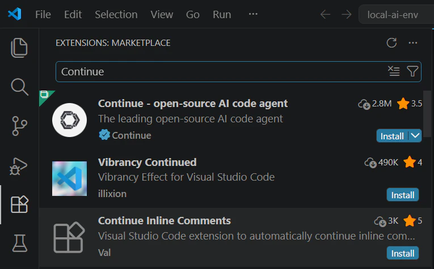
Task: Open Source Control view
Action: point(19,126)
